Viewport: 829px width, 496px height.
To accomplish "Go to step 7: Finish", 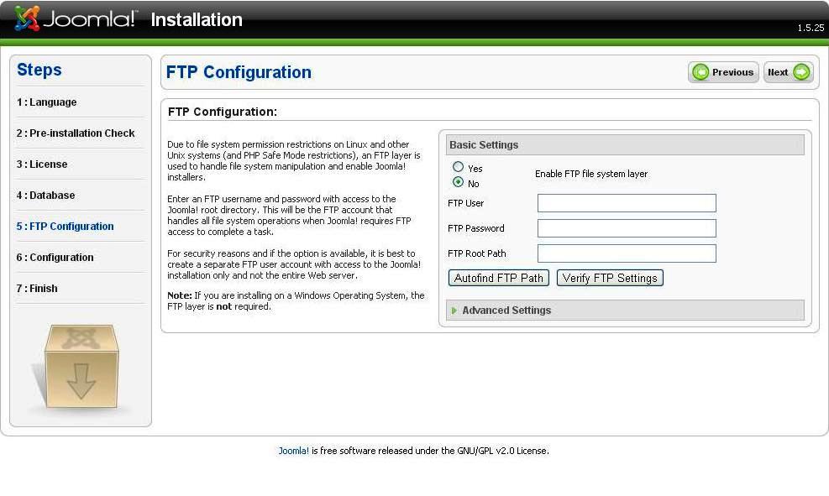I will [37, 289].
